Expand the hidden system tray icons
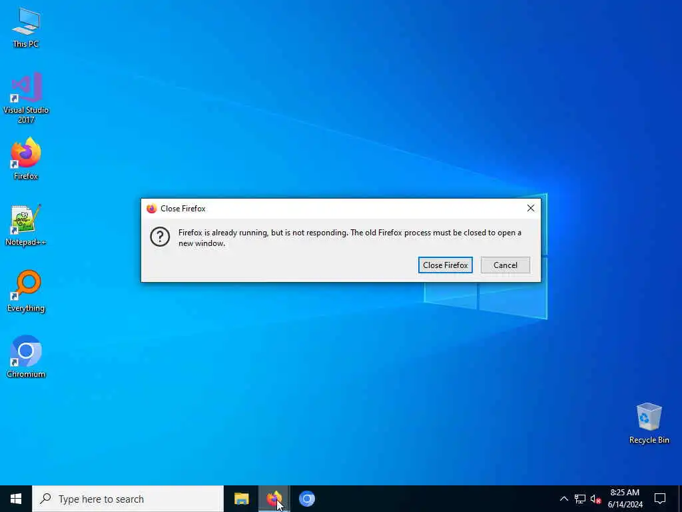 563,499
